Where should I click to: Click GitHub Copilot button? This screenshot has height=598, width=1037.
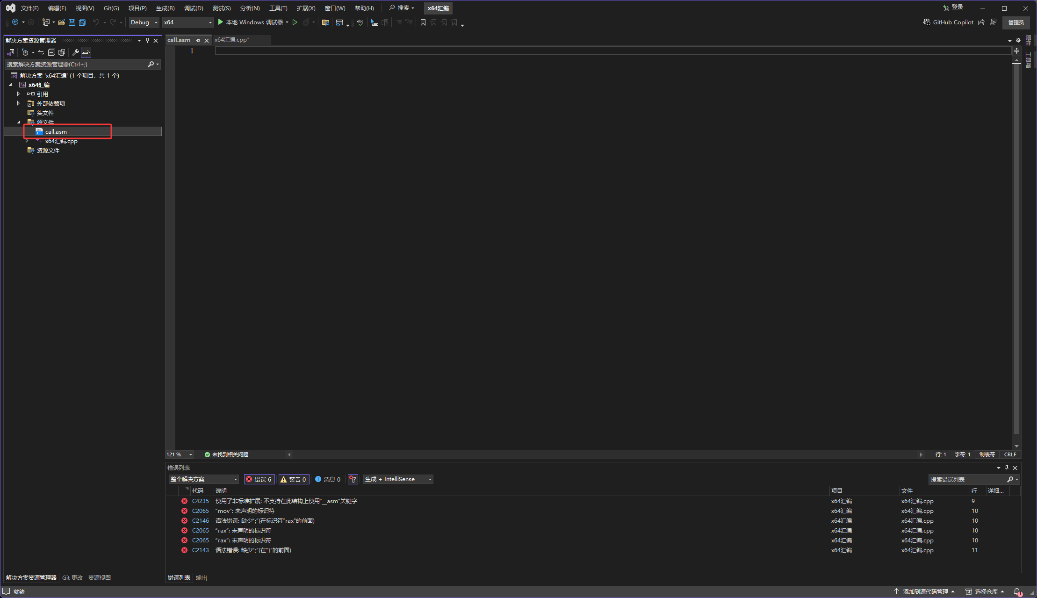pos(948,22)
